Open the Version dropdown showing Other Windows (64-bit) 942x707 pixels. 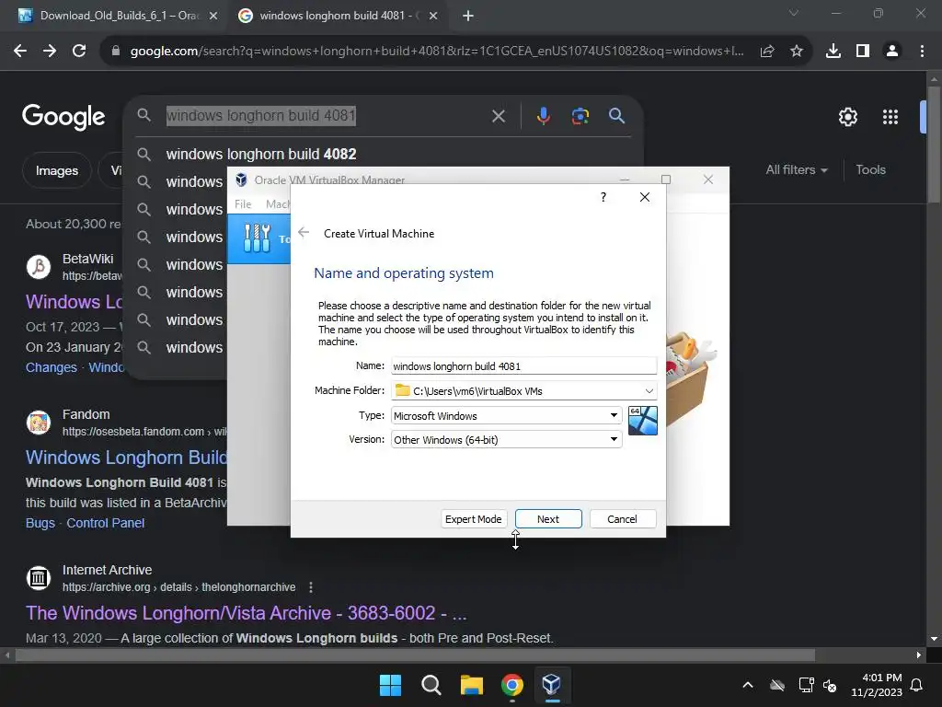[506, 439]
